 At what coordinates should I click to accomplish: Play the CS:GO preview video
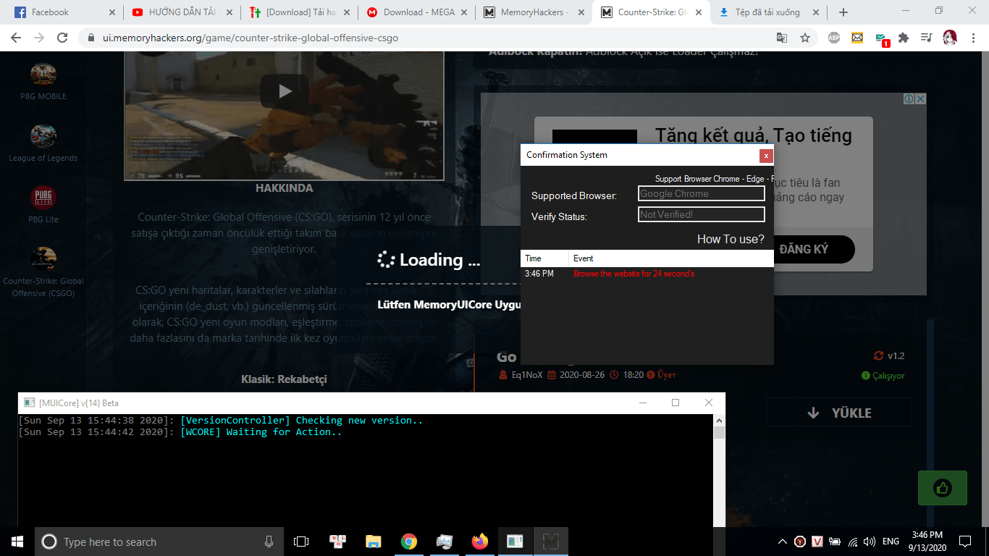(x=285, y=91)
